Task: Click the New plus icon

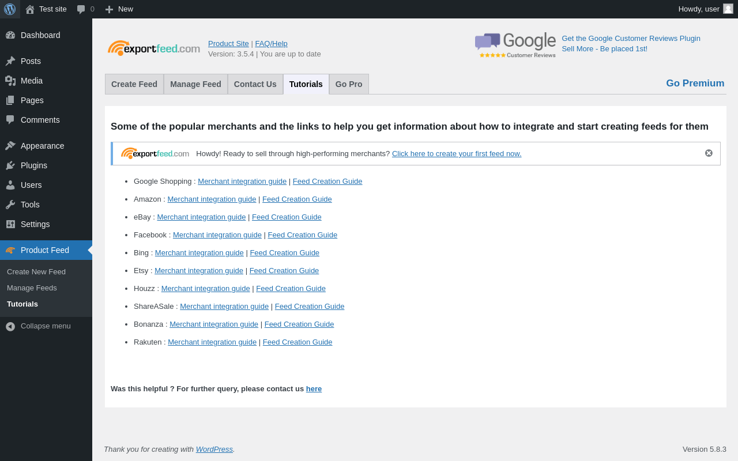Action: point(109,9)
